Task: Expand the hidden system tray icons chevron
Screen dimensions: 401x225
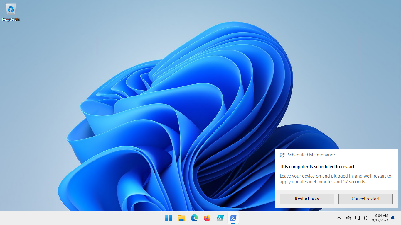Action: click(339, 218)
